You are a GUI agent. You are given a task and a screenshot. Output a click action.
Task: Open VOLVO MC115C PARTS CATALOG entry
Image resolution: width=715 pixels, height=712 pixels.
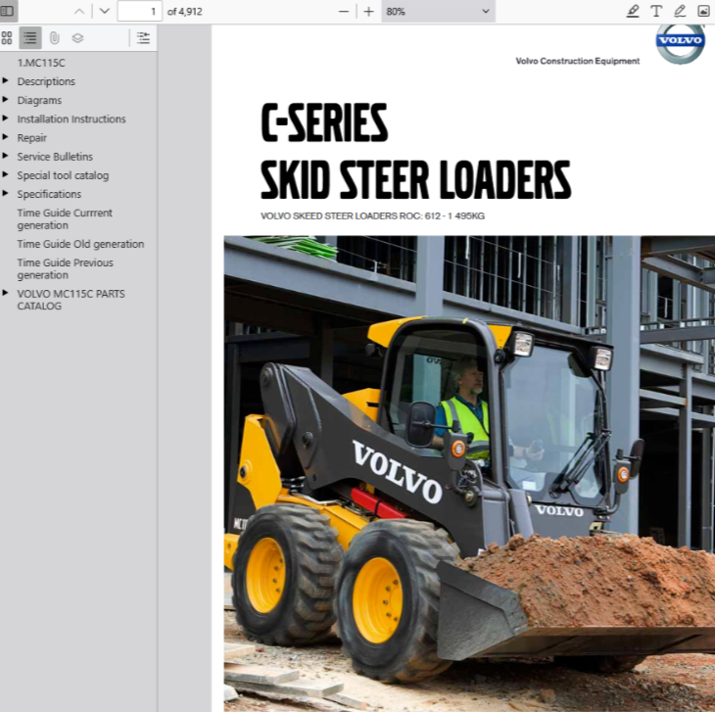71,300
